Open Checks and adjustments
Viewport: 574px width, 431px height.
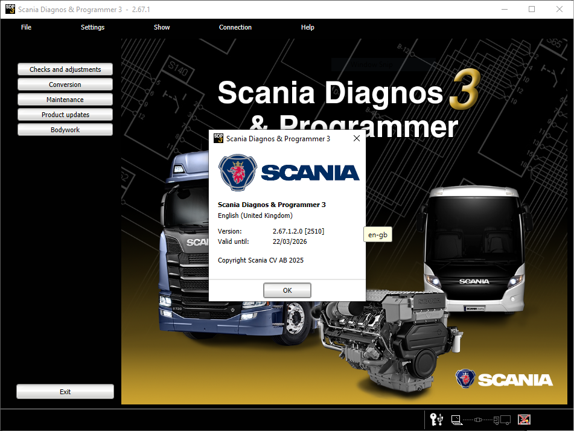[65, 69]
